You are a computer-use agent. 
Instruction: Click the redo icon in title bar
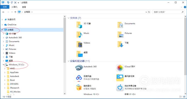pyautogui.click(x=12, y=2)
